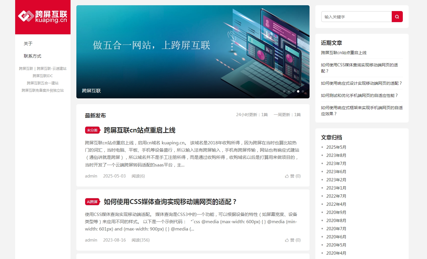Open the 2023年2月 archive
This screenshot has width=427, height=259.
(x=336, y=180)
